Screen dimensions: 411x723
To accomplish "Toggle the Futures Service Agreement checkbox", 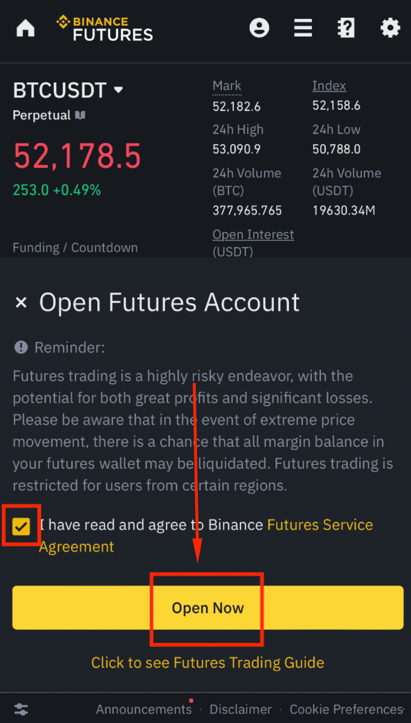I will point(21,526).
